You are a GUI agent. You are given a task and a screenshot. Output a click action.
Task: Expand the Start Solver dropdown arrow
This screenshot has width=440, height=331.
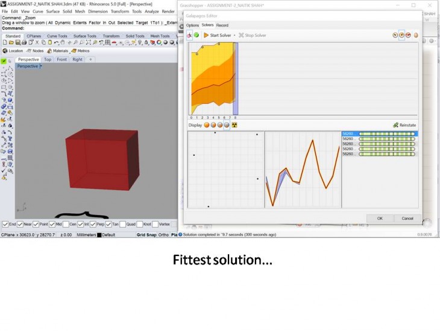(234, 36)
